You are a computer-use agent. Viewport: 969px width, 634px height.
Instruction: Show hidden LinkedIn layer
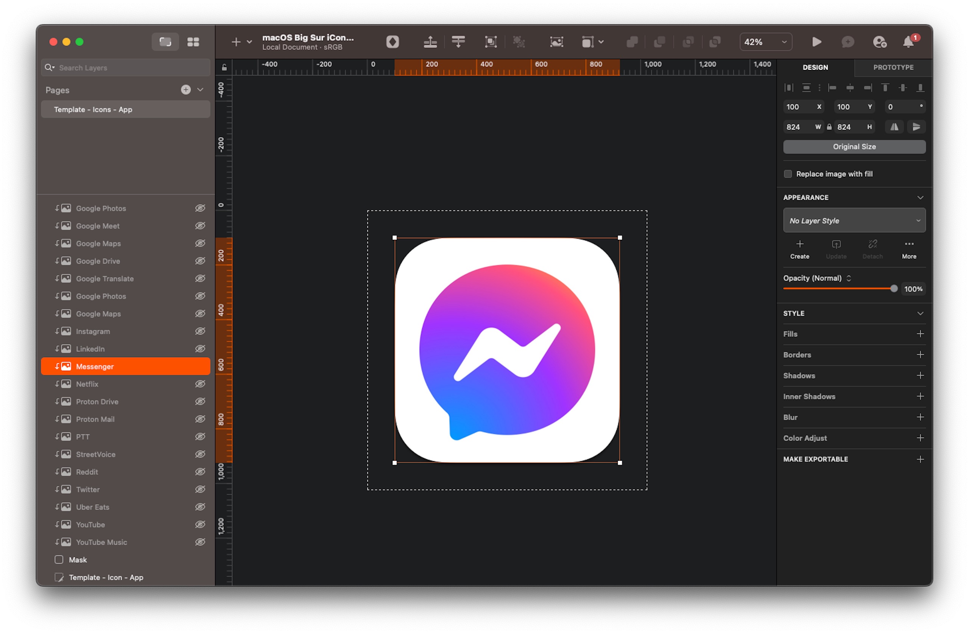(200, 349)
